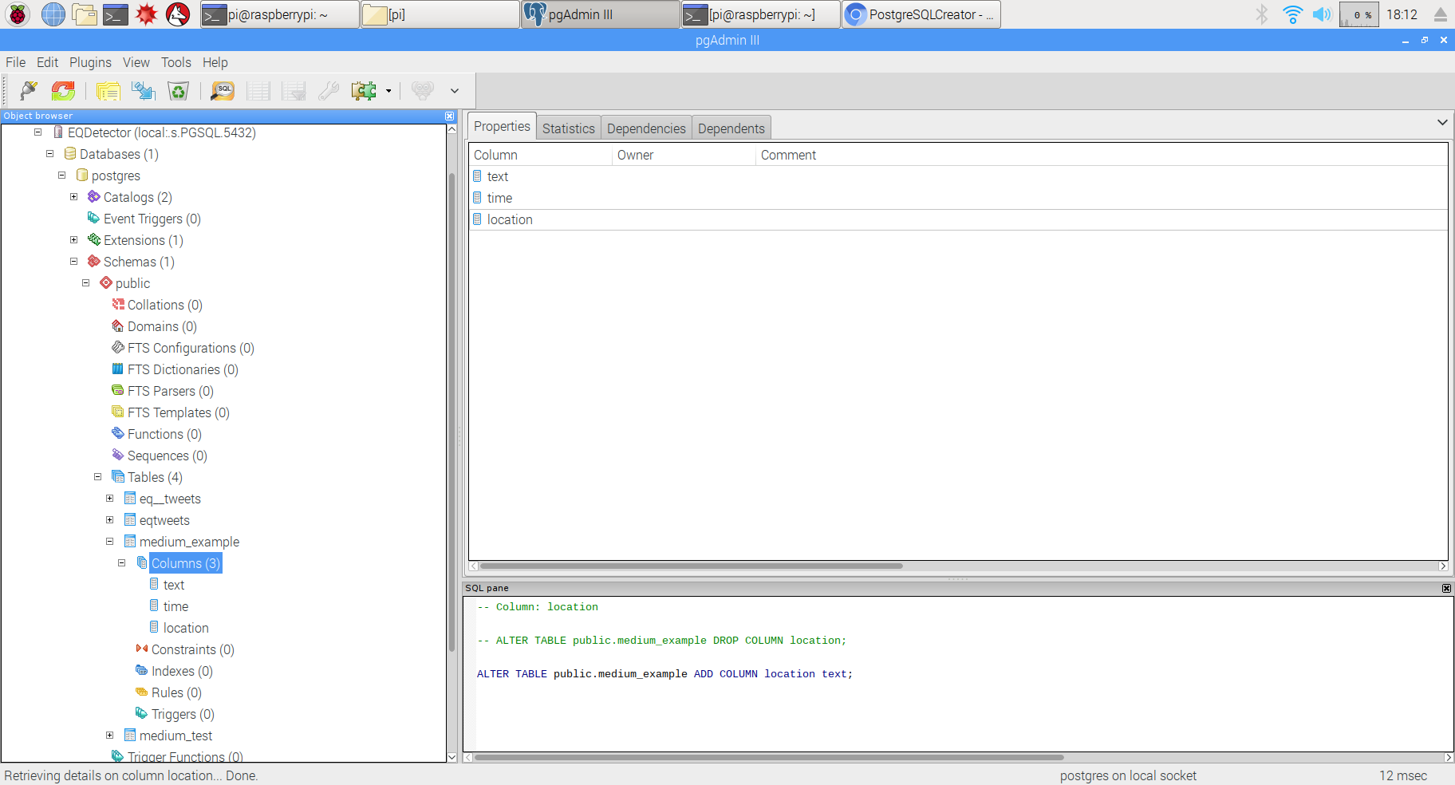Expand the Catalogs (2) node
This screenshot has height=785, width=1455.
coord(73,197)
